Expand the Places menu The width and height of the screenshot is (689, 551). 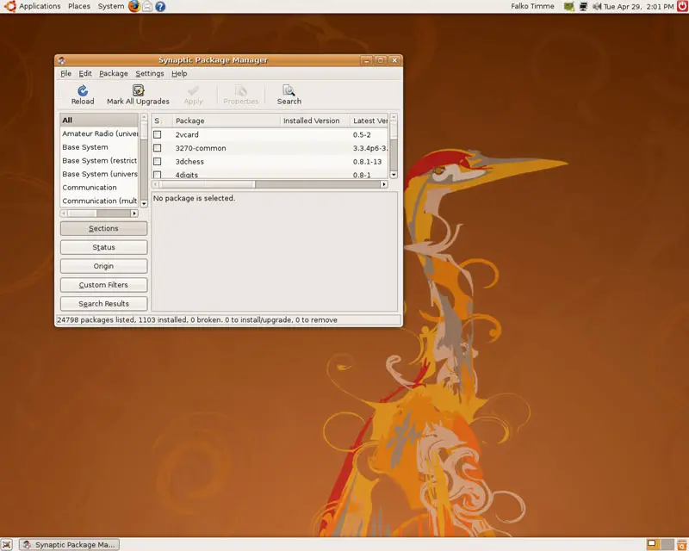point(79,6)
